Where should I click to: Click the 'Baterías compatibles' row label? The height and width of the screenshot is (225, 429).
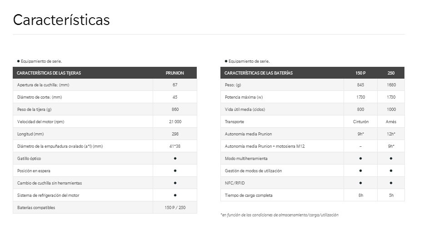(36, 208)
